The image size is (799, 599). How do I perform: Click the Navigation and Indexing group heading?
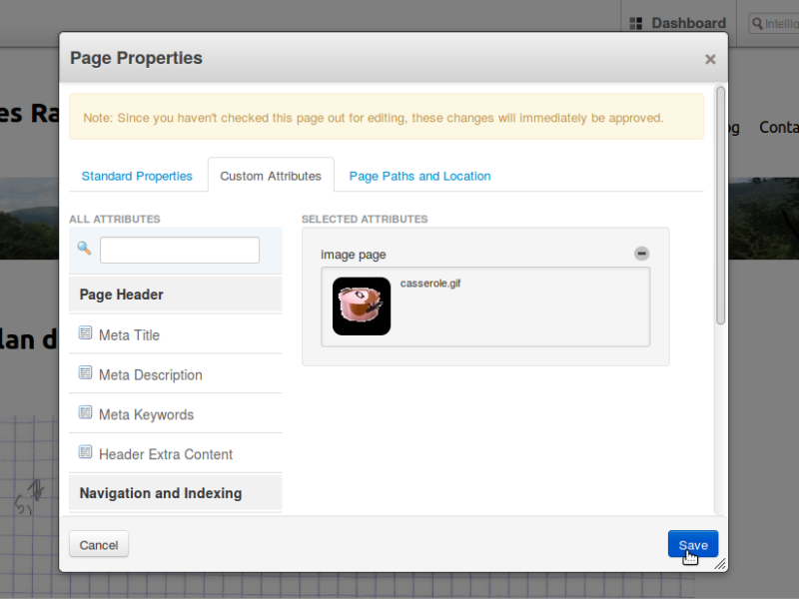(x=176, y=493)
